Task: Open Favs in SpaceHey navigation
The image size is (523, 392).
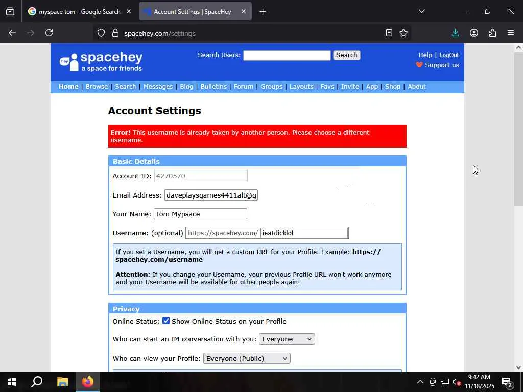Action: pos(327,87)
